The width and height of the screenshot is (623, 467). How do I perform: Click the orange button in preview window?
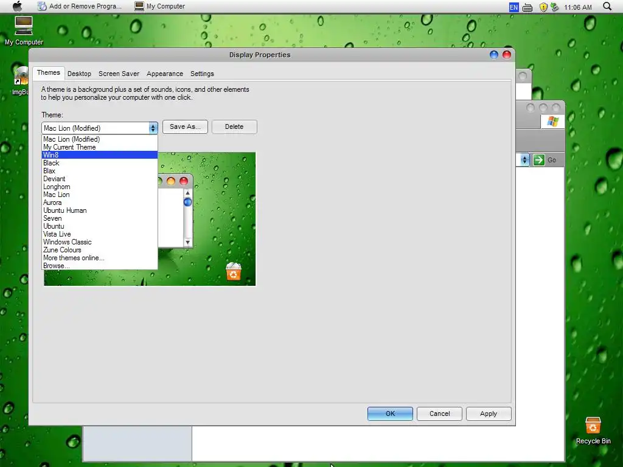click(171, 181)
